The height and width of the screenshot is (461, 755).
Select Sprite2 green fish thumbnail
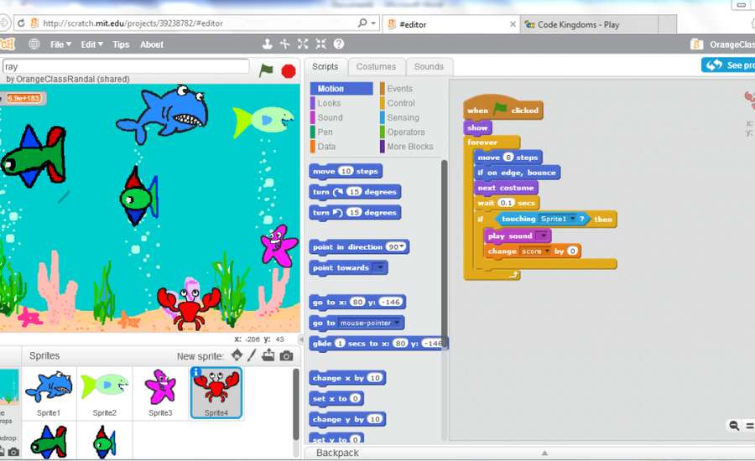pos(105,392)
